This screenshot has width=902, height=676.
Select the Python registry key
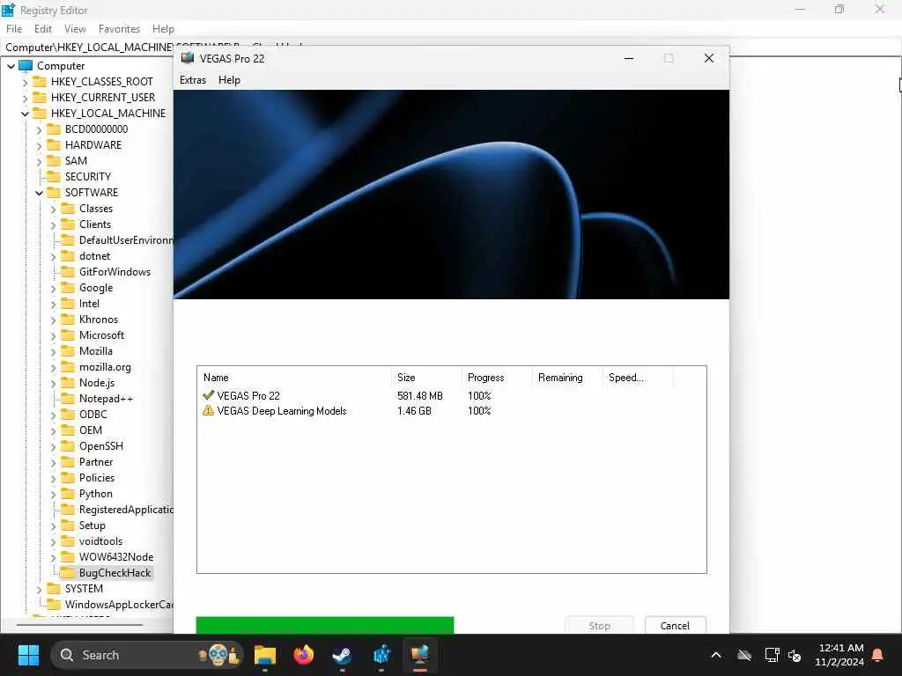[95, 493]
